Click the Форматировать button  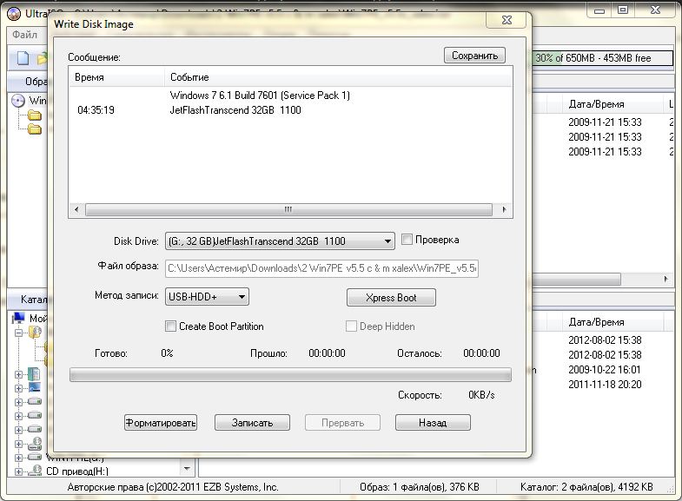click(161, 422)
